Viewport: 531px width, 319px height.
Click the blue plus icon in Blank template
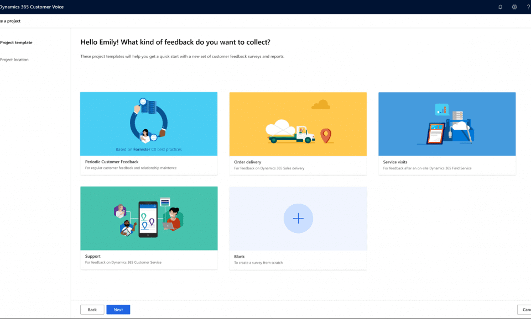point(298,219)
